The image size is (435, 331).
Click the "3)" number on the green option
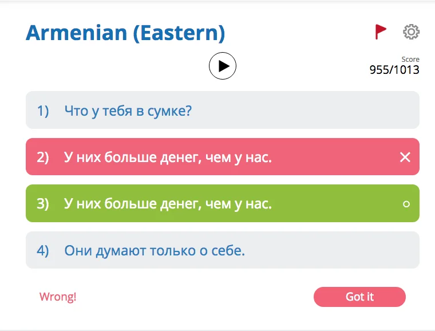[x=43, y=203]
